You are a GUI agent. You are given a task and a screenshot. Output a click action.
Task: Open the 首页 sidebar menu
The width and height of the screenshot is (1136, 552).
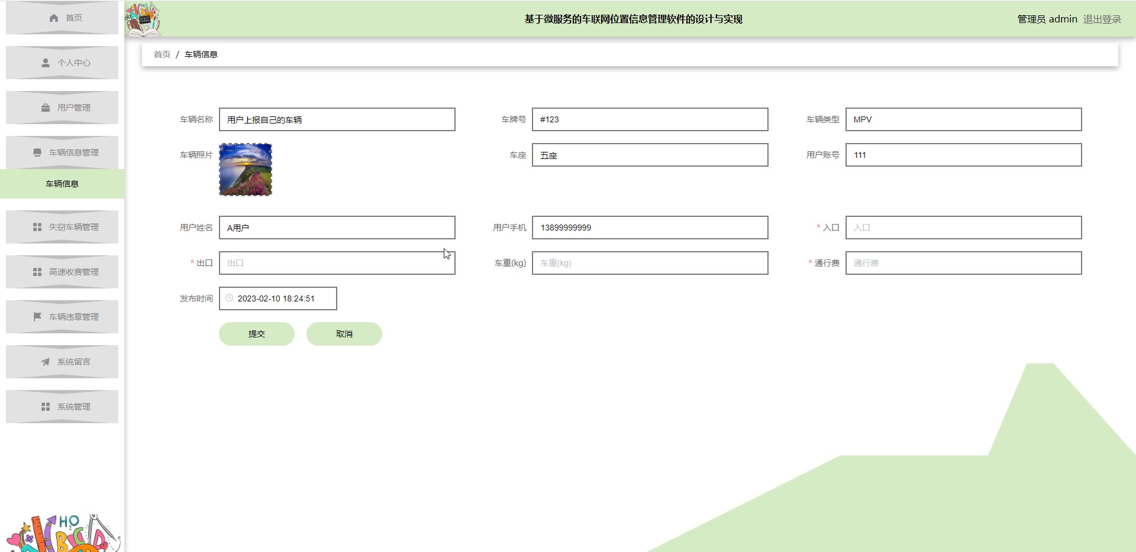pos(62,18)
